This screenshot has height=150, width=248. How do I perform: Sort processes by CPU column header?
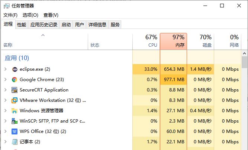point(146,41)
